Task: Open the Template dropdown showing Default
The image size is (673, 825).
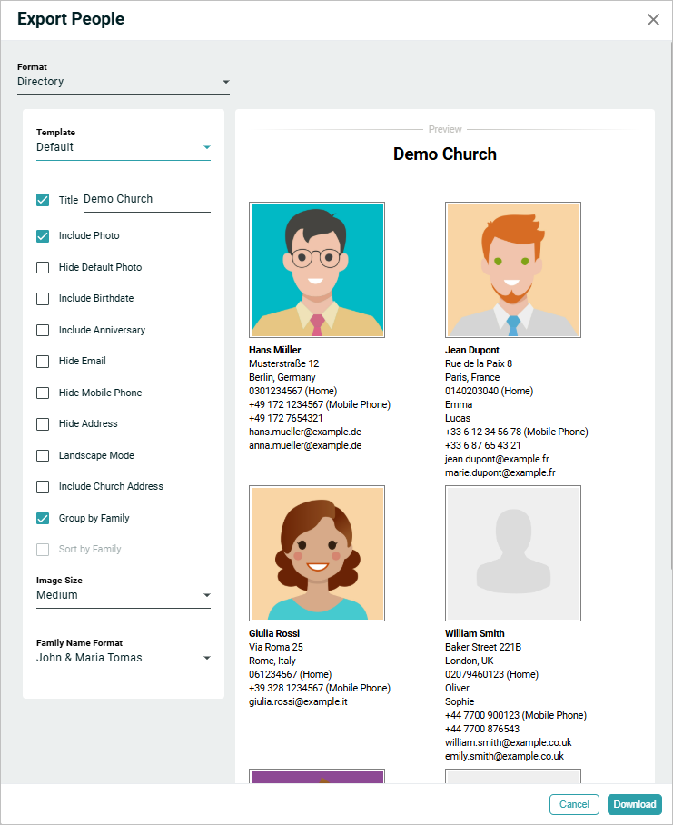Action: [124, 147]
